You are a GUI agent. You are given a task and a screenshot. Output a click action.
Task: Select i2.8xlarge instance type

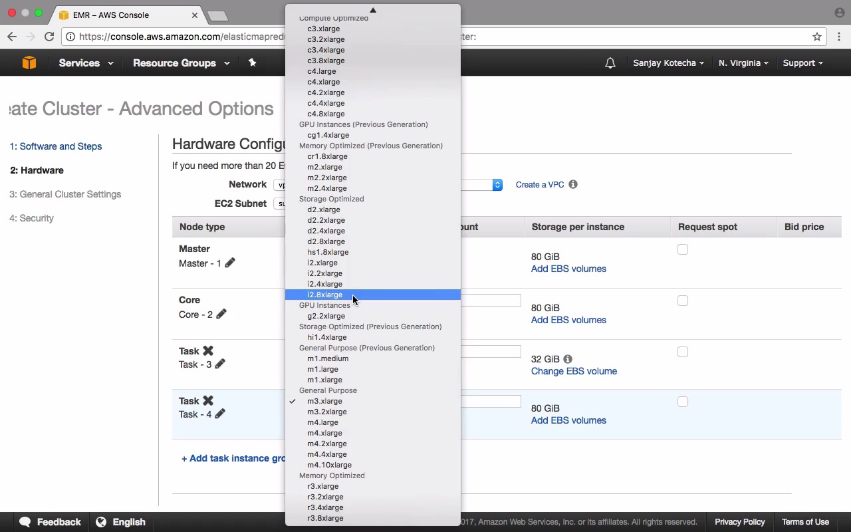click(x=373, y=295)
